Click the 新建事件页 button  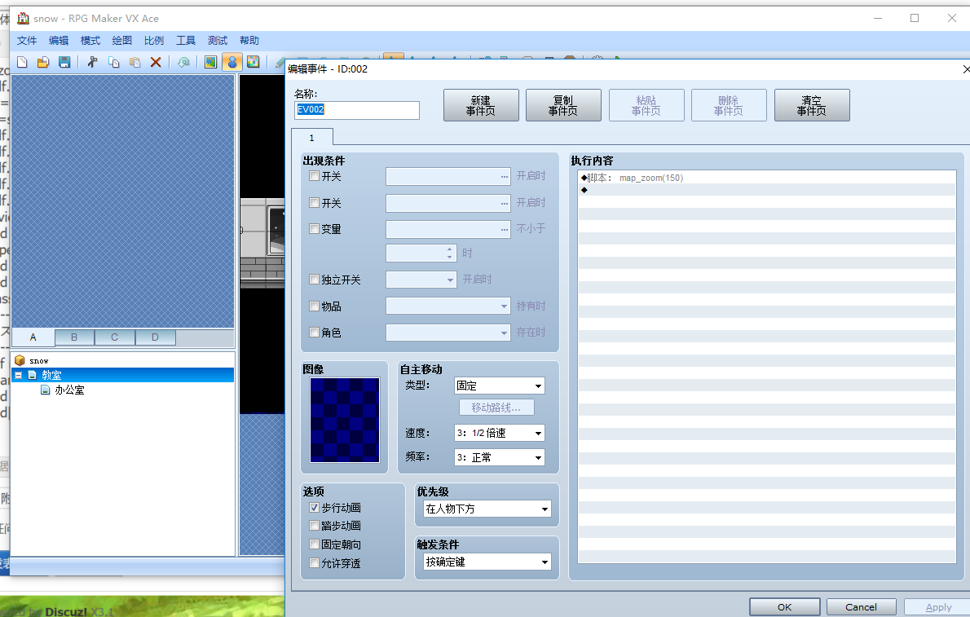(481, 105)
